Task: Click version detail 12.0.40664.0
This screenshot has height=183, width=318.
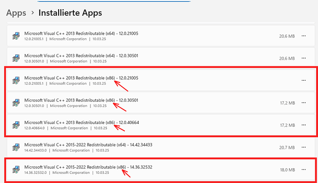Action: (35, 128)
